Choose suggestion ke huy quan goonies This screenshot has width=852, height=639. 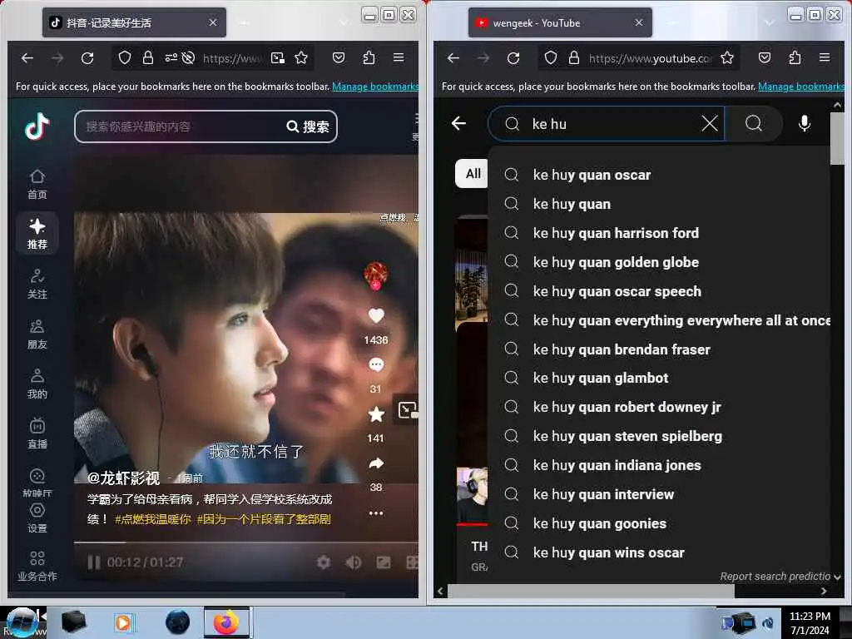point(659,524)
